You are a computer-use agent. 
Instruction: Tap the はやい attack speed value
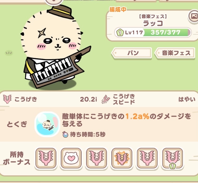point(187,99)
